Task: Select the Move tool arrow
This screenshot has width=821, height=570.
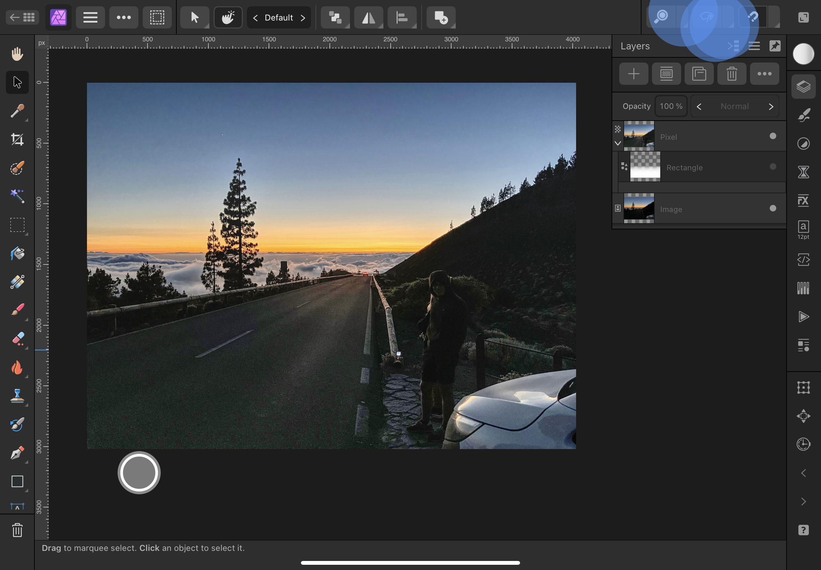Action: coord(17,82)
